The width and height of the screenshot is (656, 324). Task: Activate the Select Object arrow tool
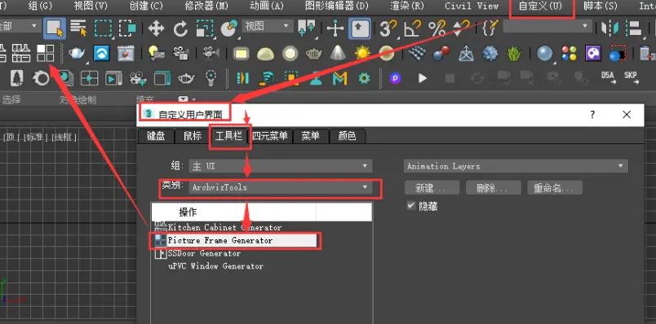click(x=55, y=28)
